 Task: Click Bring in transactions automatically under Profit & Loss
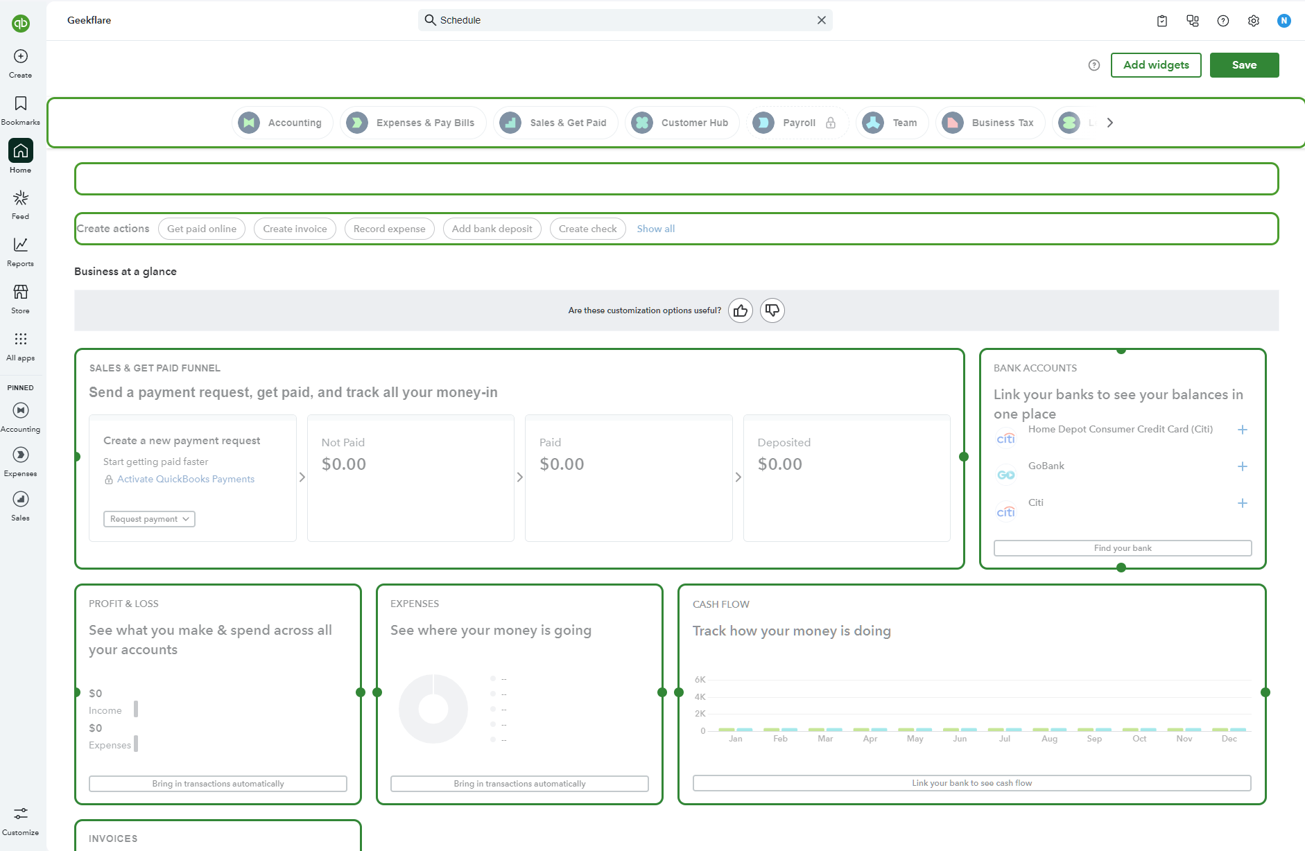[x=218, y=784]
